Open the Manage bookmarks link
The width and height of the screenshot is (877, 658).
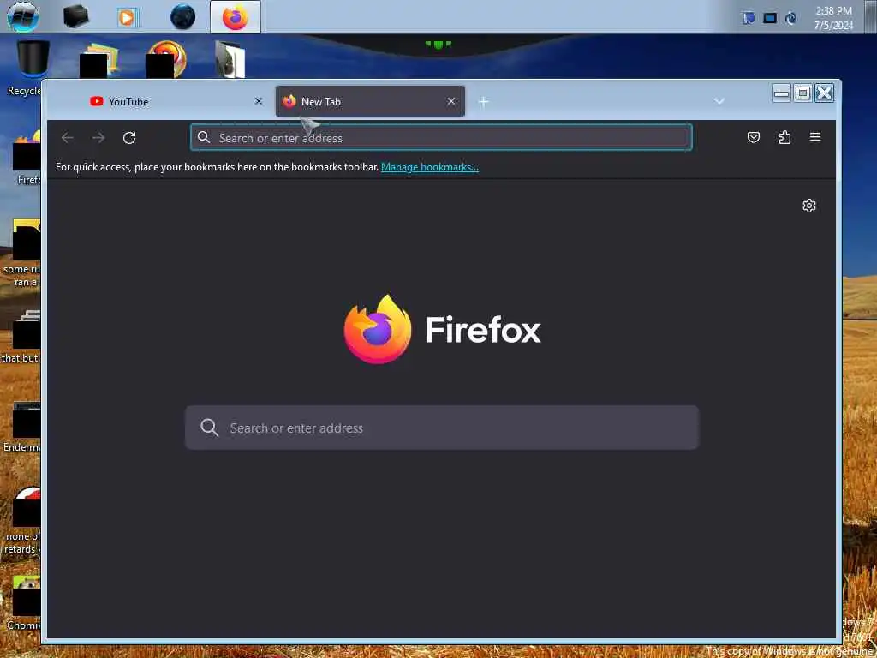pos(430,167)
